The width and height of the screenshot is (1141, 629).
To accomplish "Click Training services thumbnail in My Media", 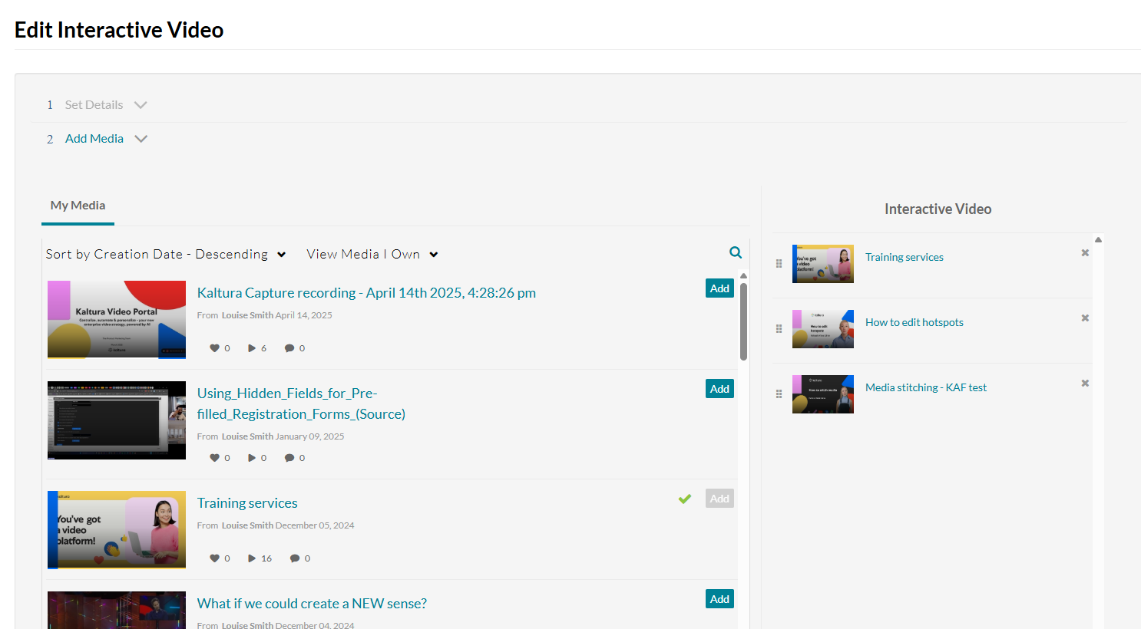I will [x=117, y=530].
